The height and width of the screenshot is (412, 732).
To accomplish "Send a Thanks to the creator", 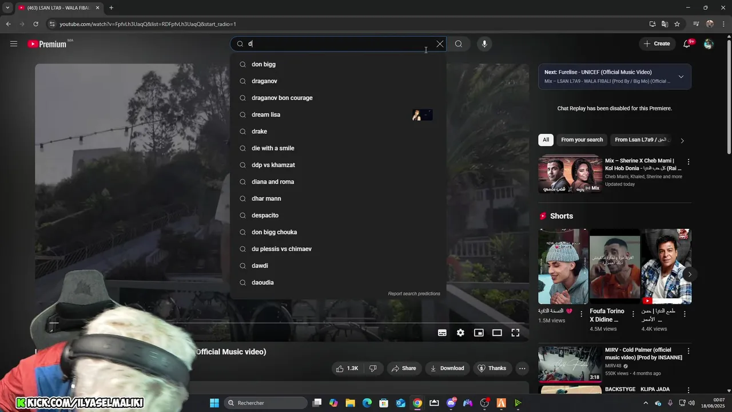I will [492, 369].
